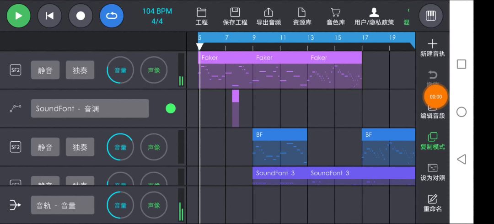Open the 音色库 sound store cart
The height and width of the screenshot is (224, 494).
pos(335,16)
